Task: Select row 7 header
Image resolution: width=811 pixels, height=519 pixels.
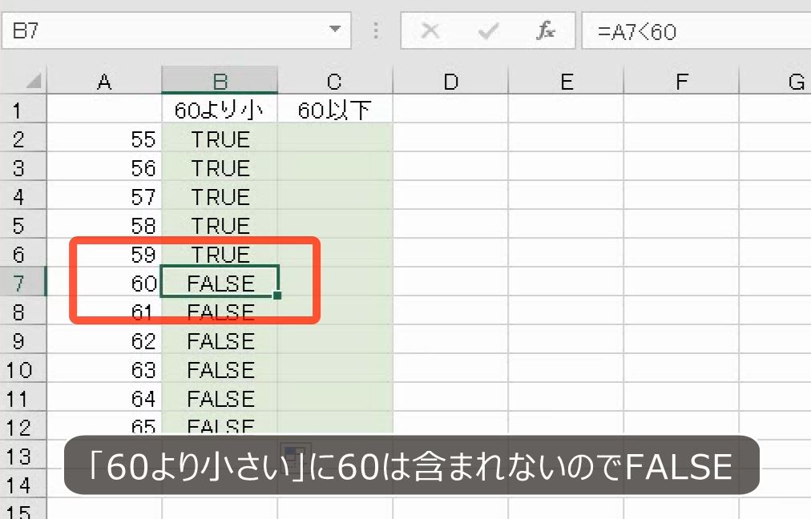Action: (23, 282)
